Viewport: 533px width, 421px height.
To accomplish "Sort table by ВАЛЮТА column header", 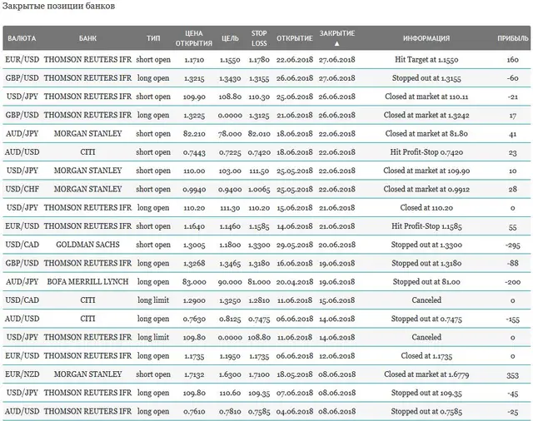I will coord(22,38).
